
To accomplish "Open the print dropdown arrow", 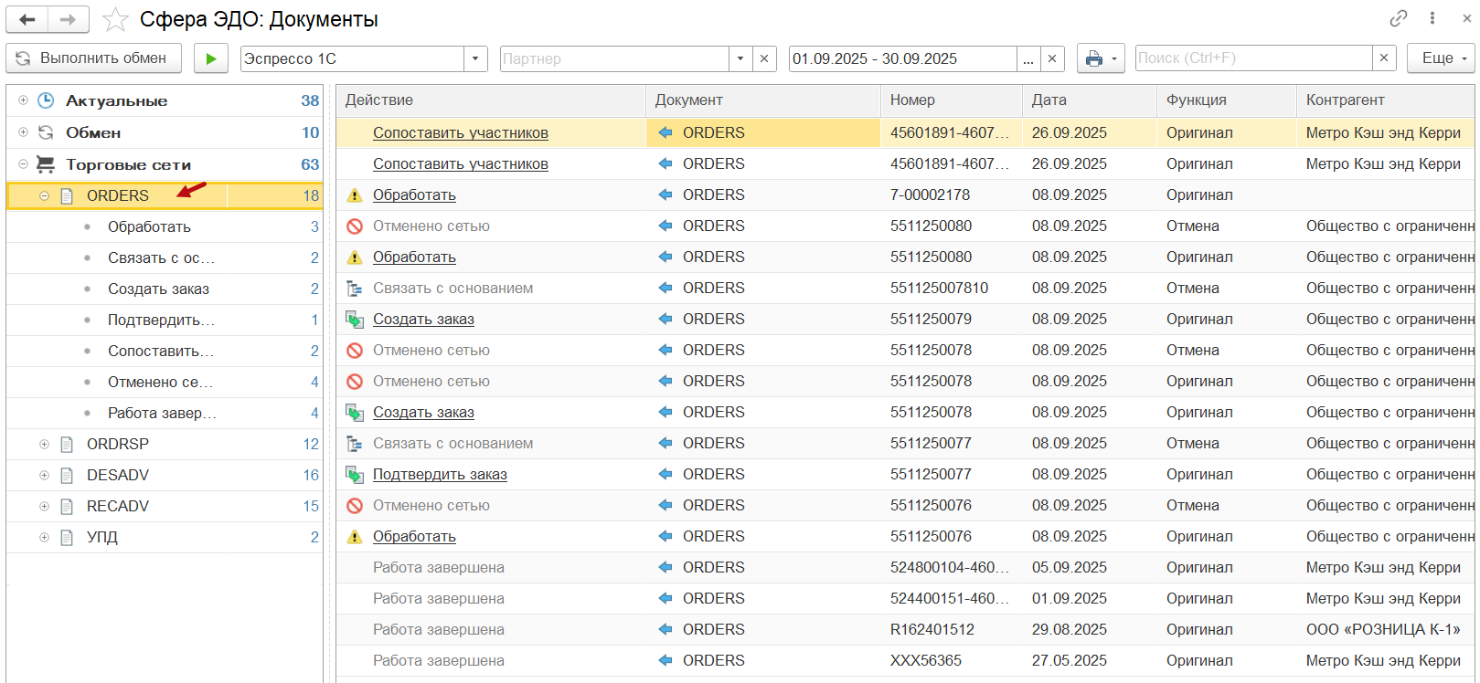I will tap(1113, 58).
